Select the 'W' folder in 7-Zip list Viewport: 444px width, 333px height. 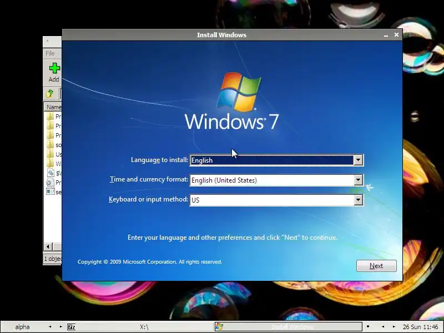(54, 164)
